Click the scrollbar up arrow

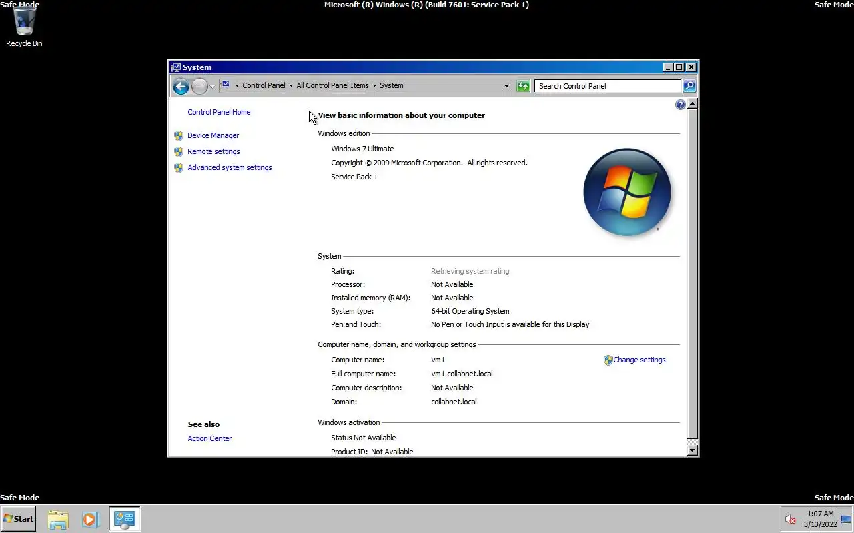[692, 103]
